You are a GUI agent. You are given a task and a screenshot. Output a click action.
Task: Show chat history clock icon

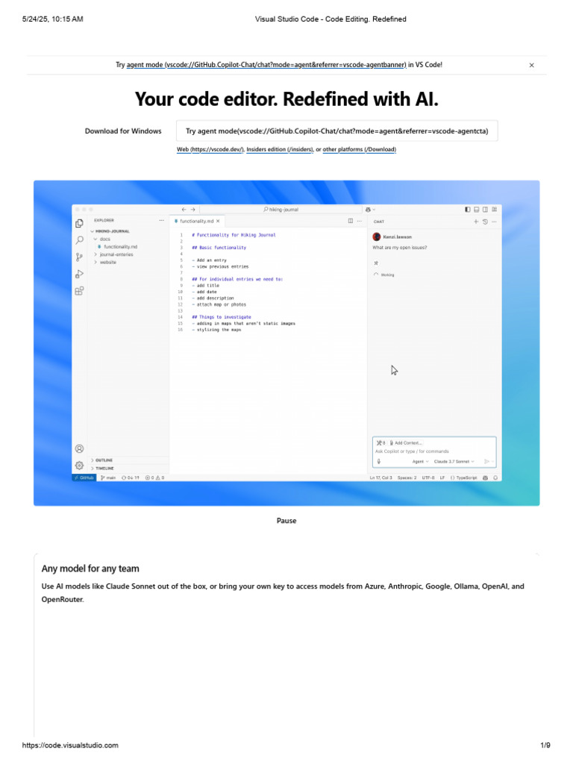pos(485,222)
